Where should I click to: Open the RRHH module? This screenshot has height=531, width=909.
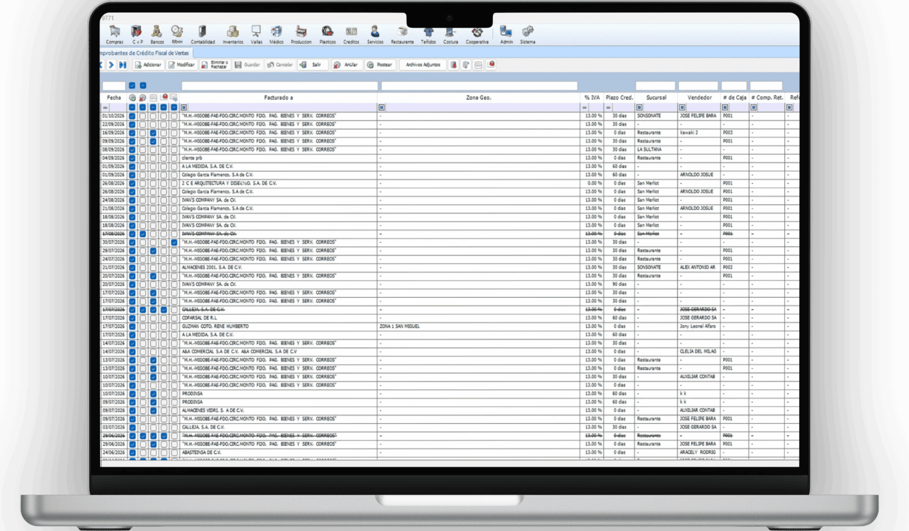point(177,35)
